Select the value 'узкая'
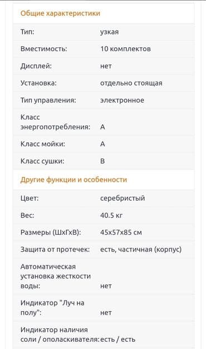Image resolution: width=206 pixels, height=349 pixels. click(x=109, y=32)
